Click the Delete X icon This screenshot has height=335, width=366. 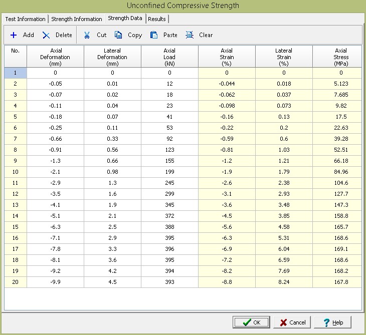tap(46, 35)
